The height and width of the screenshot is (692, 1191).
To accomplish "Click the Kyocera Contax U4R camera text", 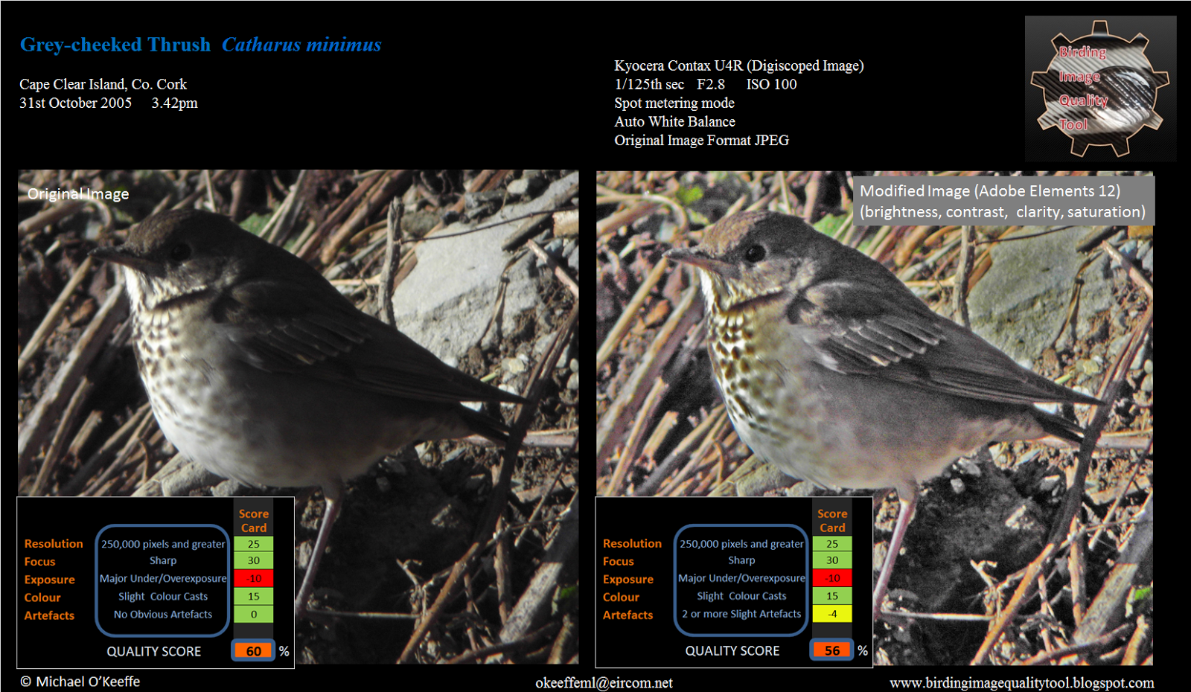I will (x=738, y=65).
